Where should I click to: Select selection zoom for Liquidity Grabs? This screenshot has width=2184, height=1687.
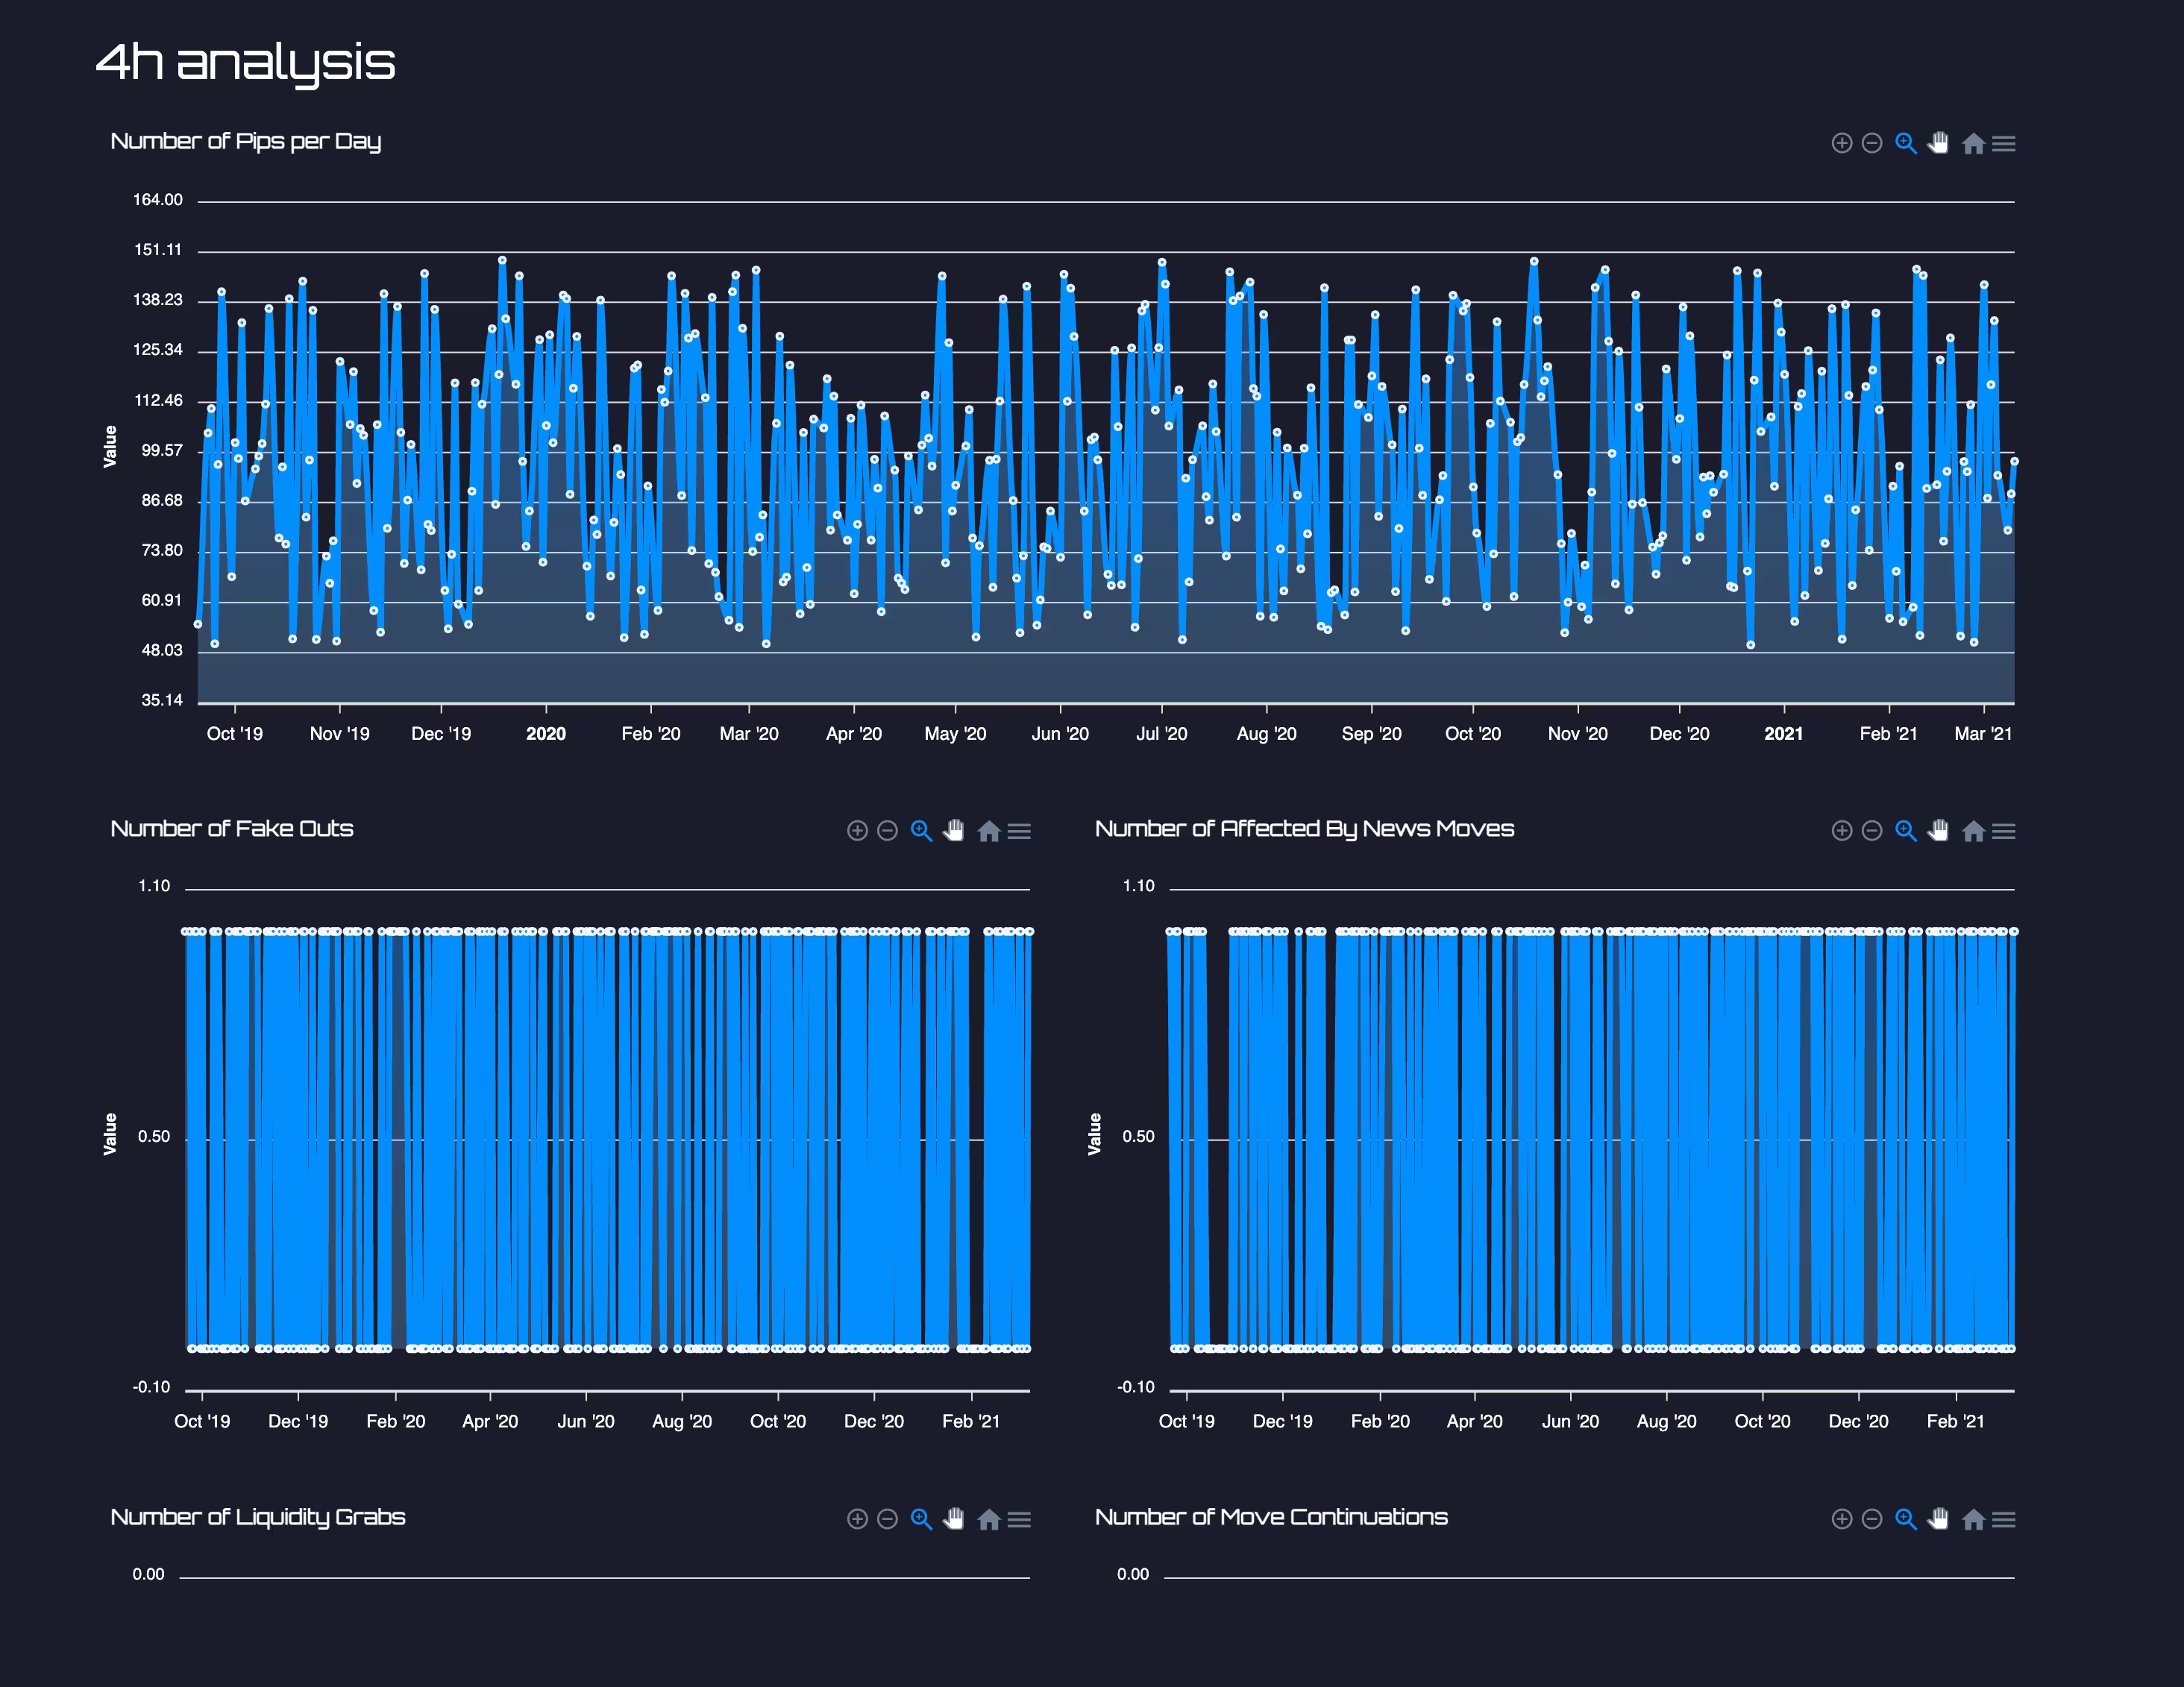coord(921,1519)
